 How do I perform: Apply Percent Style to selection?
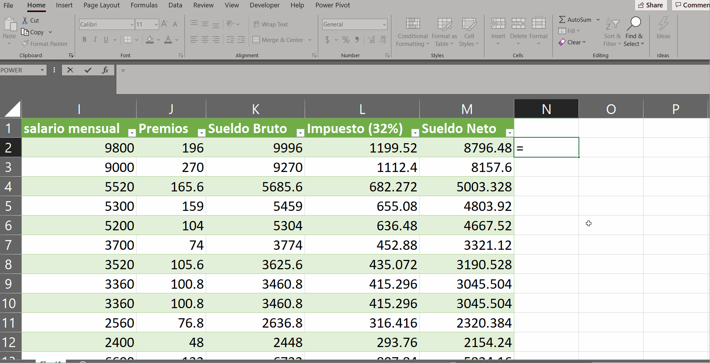(345, 40)
